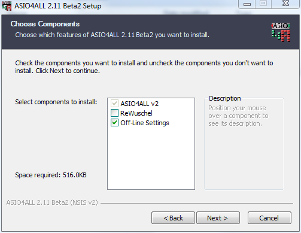Screen dimensions: 301x233
Task: Cancel the ASIO4ALL installation
Action: coord(269,218)
